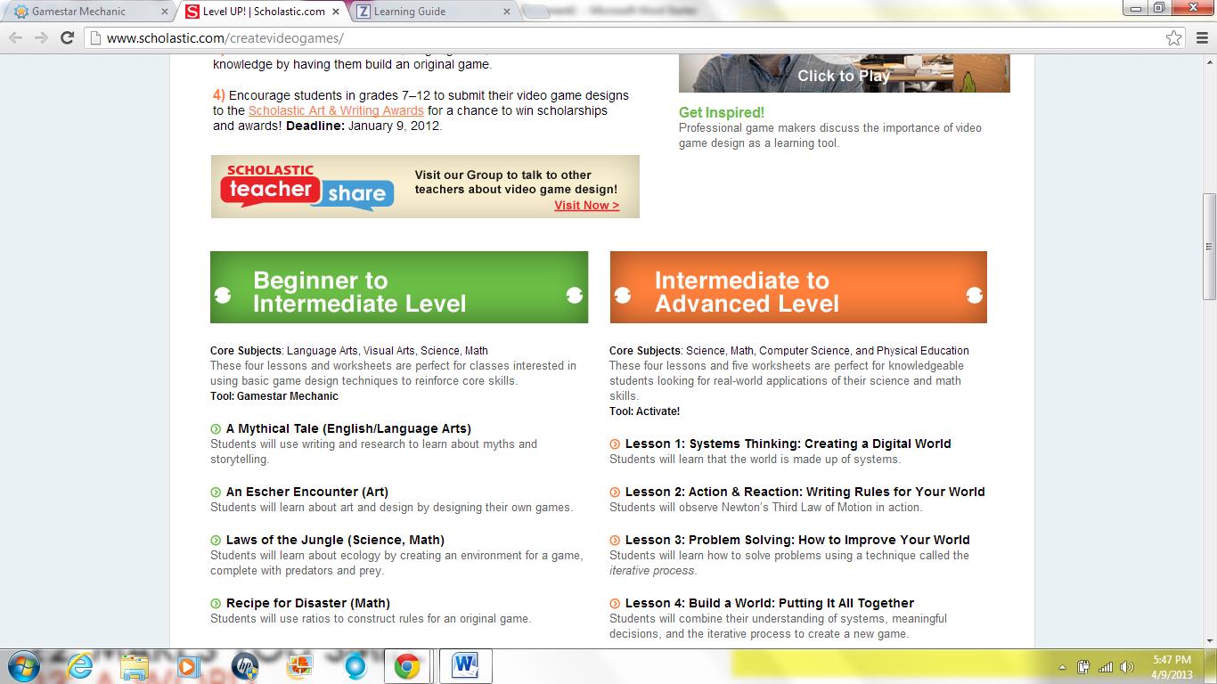Click the vertical scrollbar thumb
The width and height of the screenshot is (1217, 684).
[1209, 246]
